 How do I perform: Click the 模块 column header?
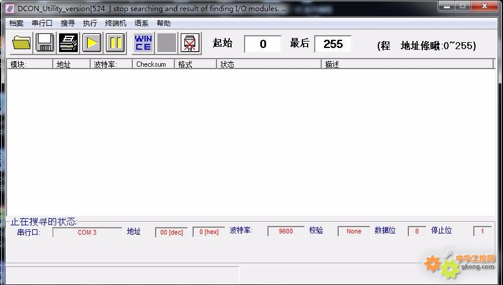click(x=29, y=64)
